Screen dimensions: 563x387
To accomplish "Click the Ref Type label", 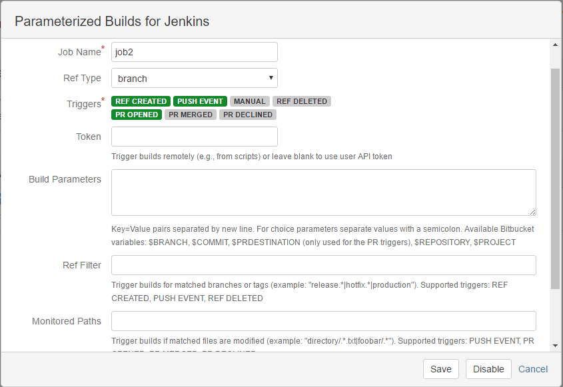I will point(82,78).
